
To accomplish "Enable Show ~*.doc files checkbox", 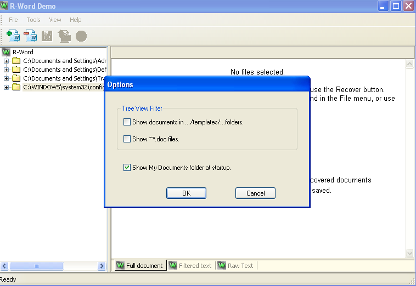I will click(x=127, y=139).
